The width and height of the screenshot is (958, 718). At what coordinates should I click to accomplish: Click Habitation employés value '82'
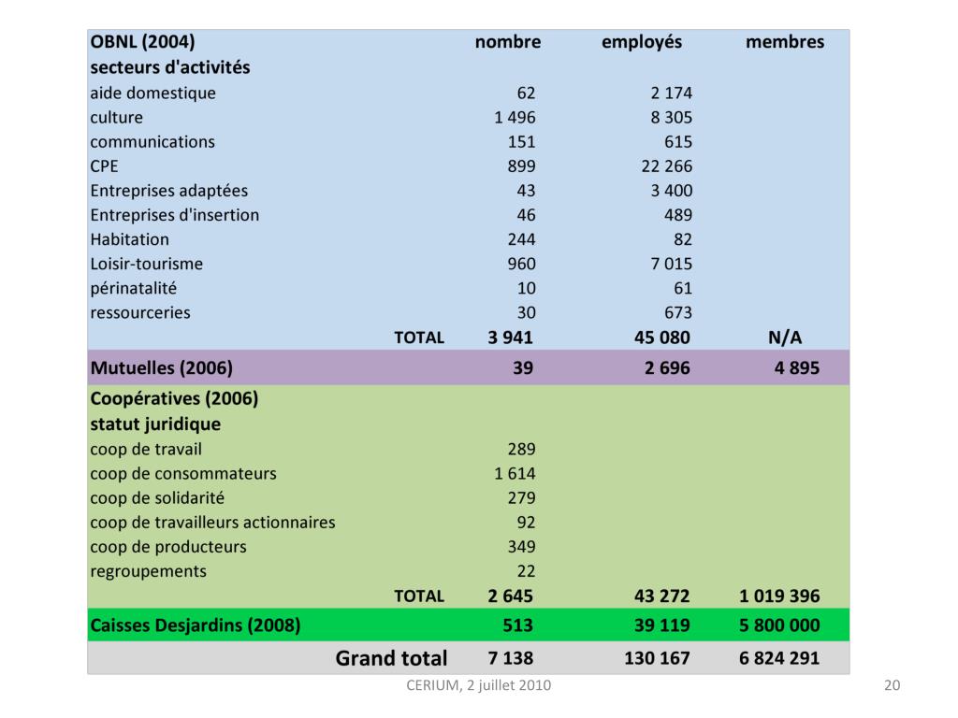683,239
